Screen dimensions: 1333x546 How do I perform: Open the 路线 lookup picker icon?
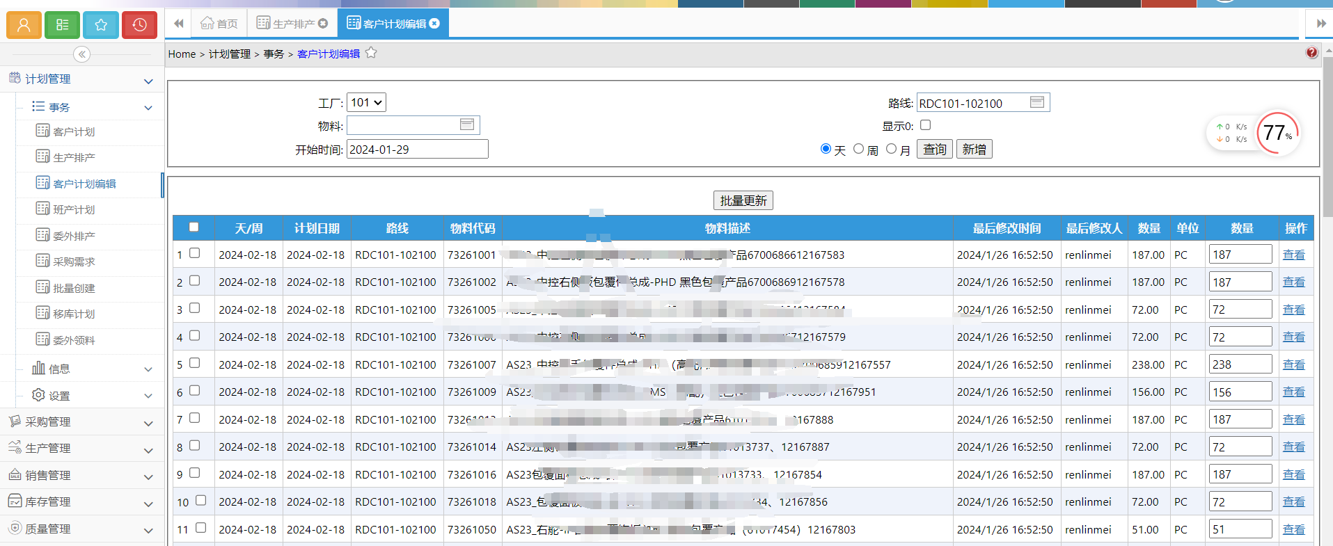point(1037,102)
